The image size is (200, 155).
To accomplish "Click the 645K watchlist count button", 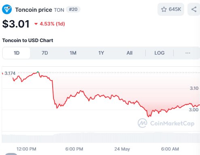I will coord(171,9).
